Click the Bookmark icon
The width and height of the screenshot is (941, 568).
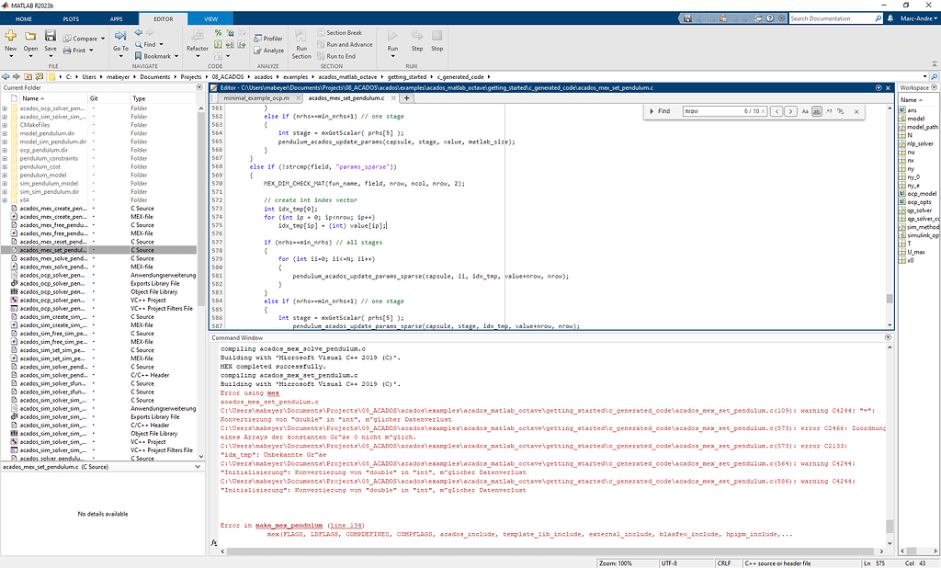139,56
